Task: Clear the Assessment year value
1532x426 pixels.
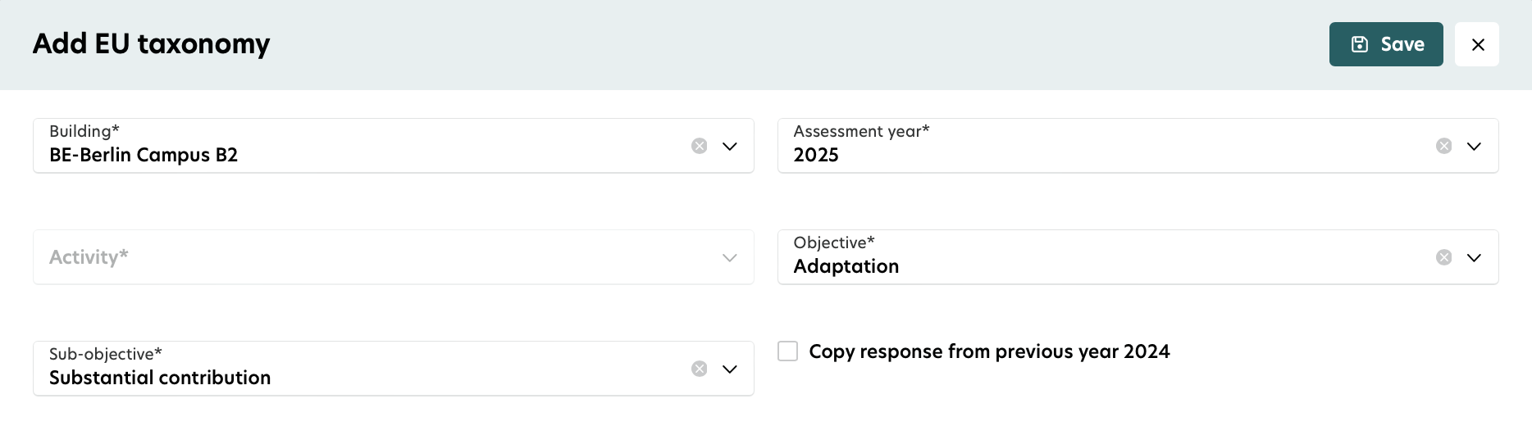Action: click(1443, 146)
